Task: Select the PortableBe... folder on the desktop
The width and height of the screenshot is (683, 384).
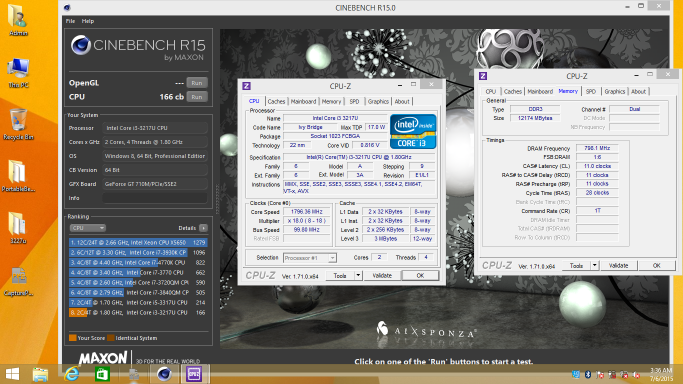Action: [x=18, y=176]
